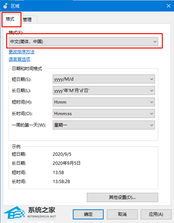This screenshot has height=223, width=174.
Task: Expand the 长时间 H:mm:ss dropdown
Action: pyautogui.click(x=104, y=114)
